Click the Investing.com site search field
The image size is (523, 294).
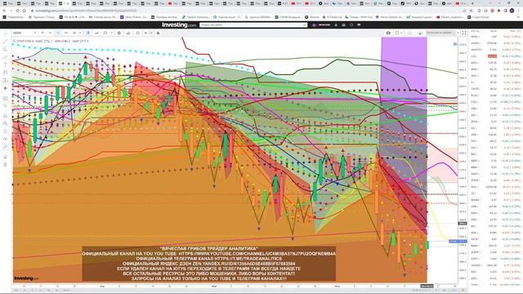pos(253,25)
